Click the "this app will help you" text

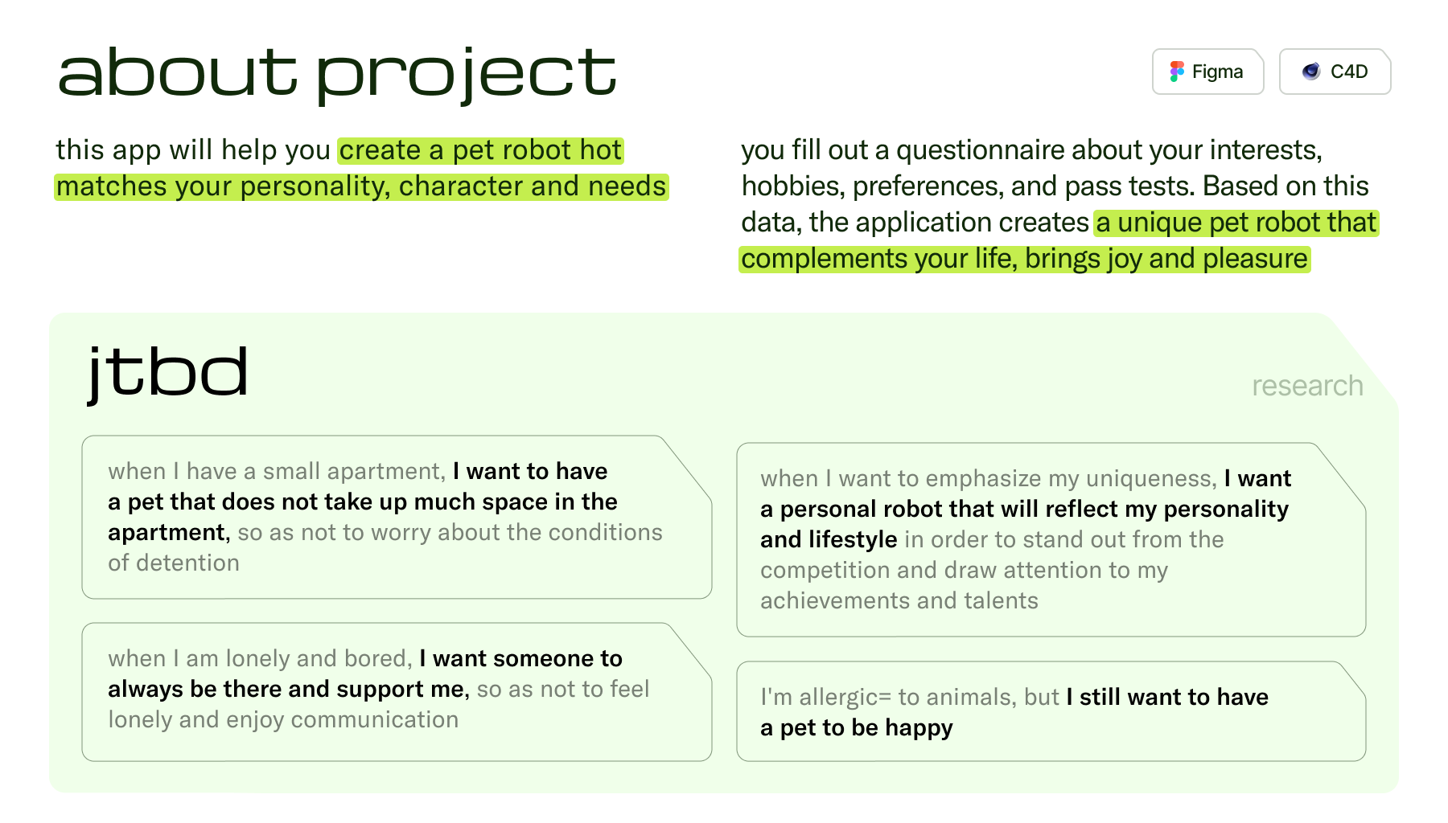point(193,150)
